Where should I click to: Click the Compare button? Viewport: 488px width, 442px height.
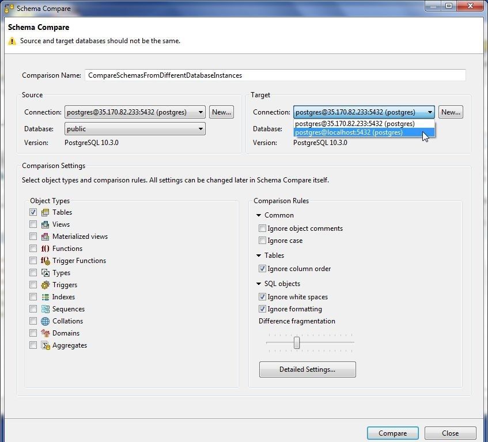393,433
